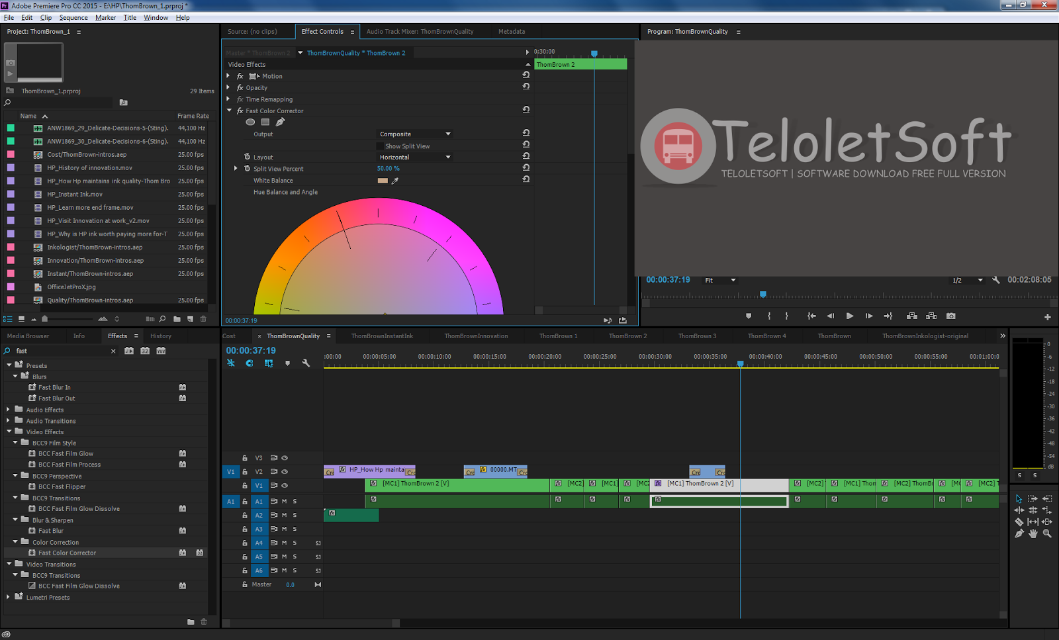1059x640 pixels.
Task: Expand the Time Remapping properties
Action: [228, 99]
